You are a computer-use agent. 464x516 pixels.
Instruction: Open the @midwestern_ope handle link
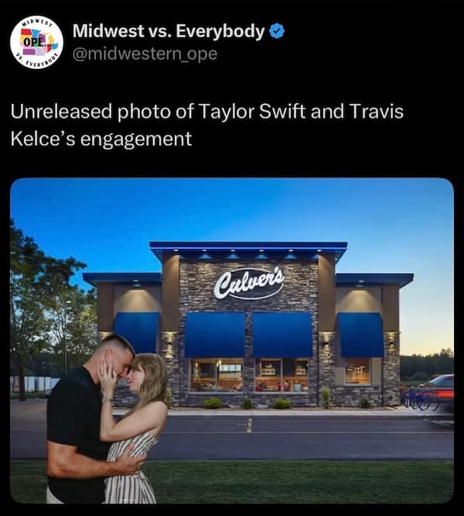coord(145,53)
